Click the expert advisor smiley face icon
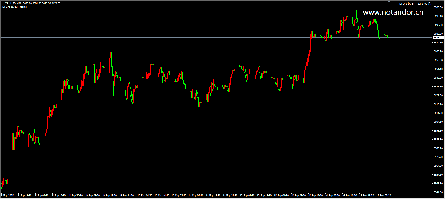 pyautogui.click(x=429, y=4)
